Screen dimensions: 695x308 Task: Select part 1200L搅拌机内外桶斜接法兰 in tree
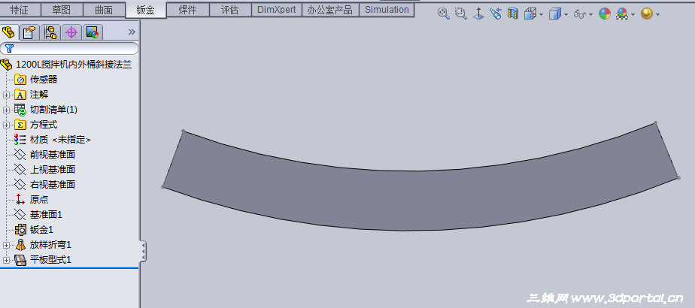pos(74,65)
